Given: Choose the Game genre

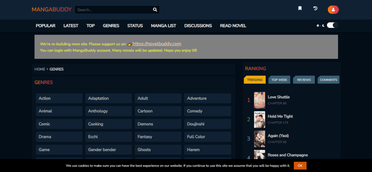Looking at the screenshot, I should click(59, 150).
